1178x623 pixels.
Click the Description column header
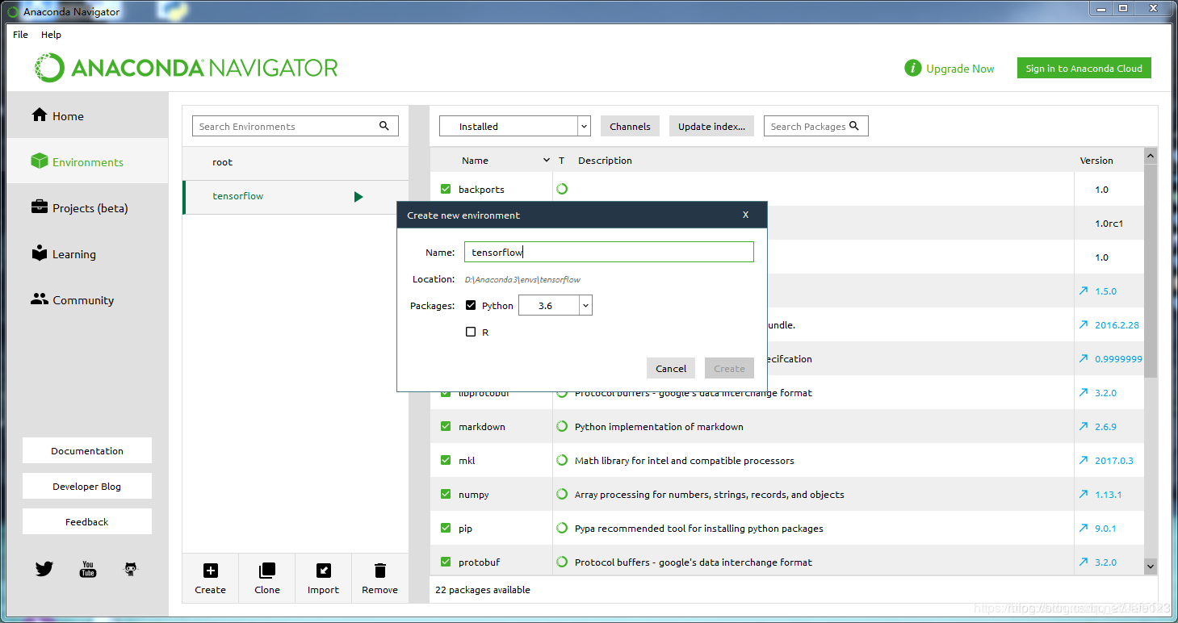605,161
